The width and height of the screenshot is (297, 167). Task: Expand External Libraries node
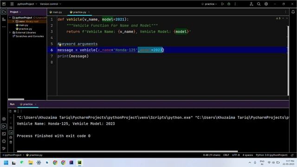10,32
